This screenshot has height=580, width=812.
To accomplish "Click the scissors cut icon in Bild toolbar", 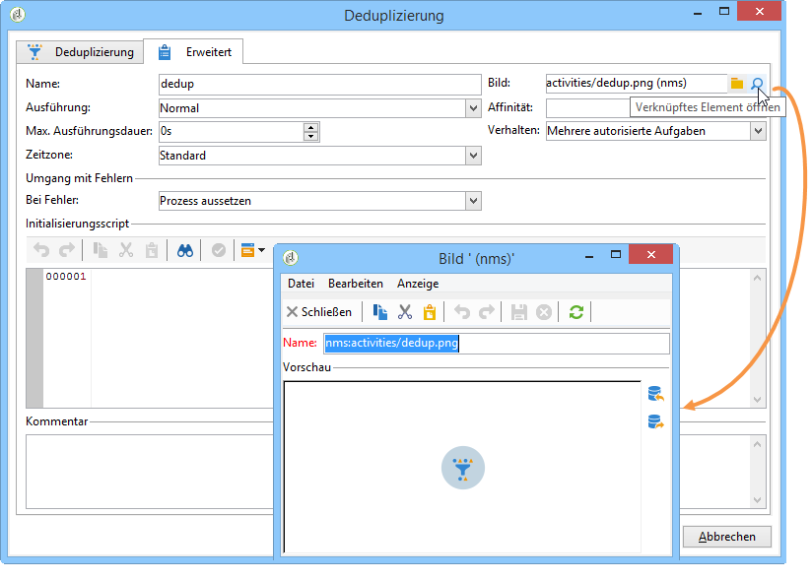I will [x=404, y=312].
